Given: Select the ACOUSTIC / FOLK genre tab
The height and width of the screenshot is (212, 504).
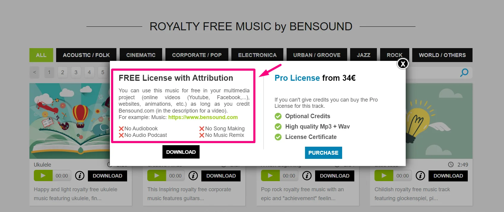Looking at the screenshot, I should tap(86, 55).
